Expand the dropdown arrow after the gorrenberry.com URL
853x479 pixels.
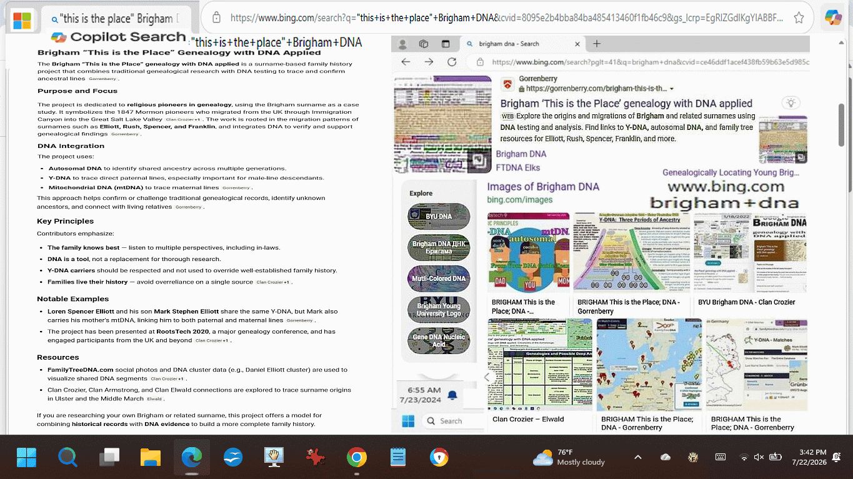672,89
